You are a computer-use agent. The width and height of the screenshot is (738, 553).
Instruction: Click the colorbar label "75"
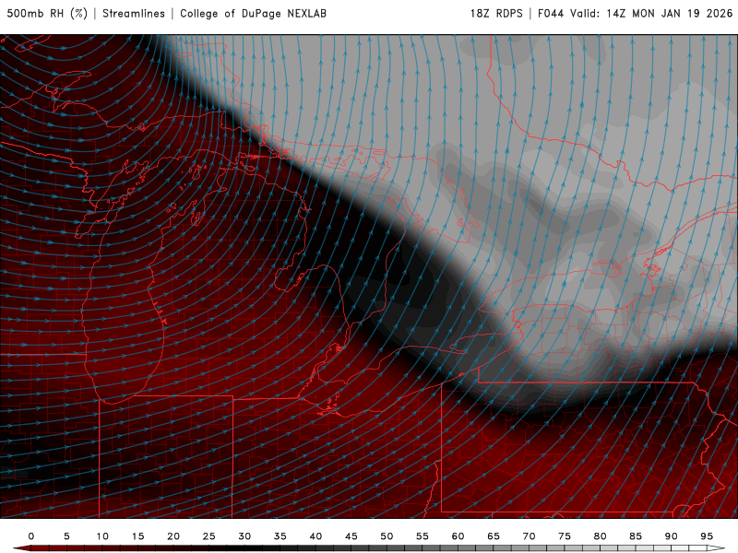565,536
